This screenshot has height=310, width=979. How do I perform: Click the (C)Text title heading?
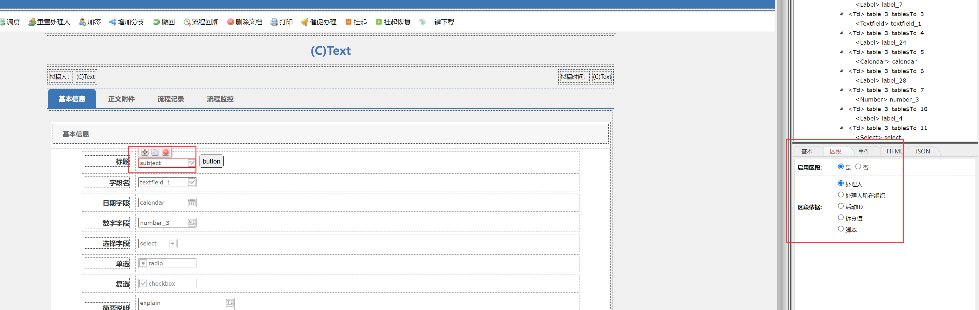331,51
